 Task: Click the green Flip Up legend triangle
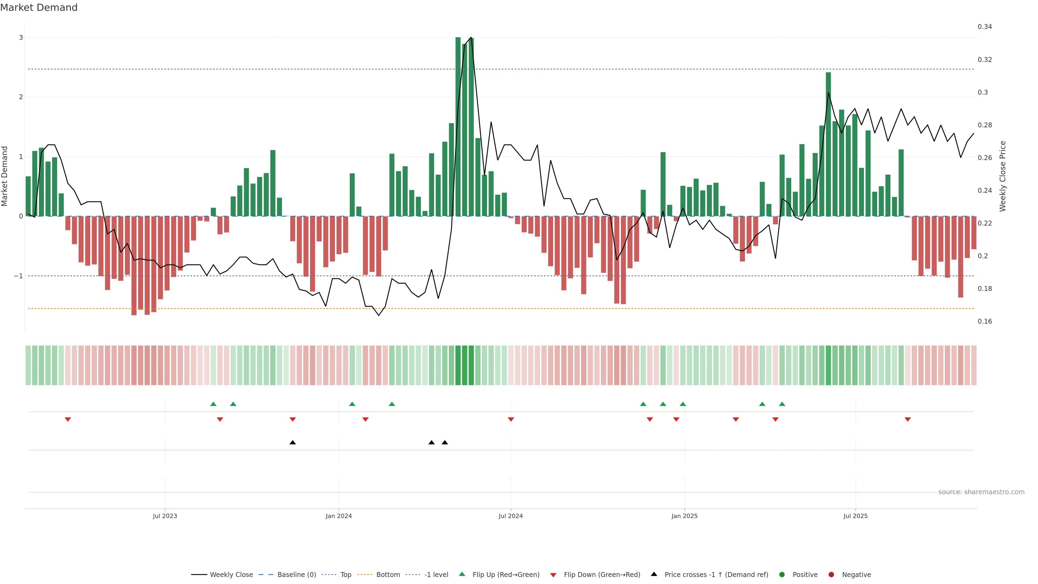pyautogui.click(x=462, y=574)
